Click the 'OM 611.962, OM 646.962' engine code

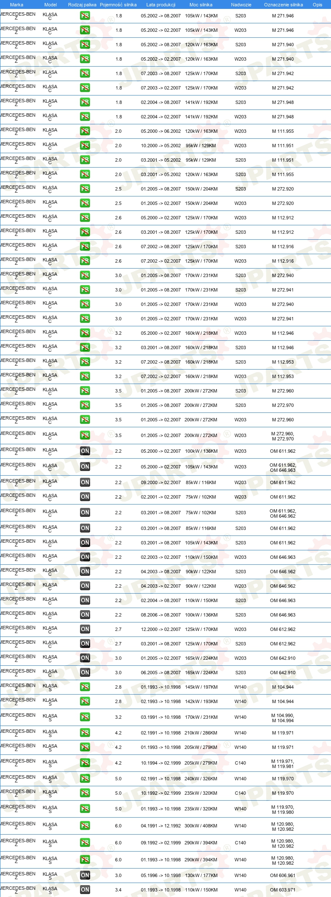point(283,513)
